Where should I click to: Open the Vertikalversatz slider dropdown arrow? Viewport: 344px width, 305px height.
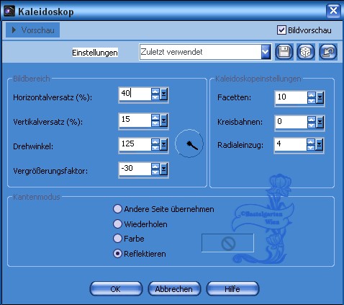(164, 120)
